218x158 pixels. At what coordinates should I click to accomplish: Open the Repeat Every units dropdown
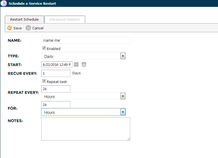(122, 96)
